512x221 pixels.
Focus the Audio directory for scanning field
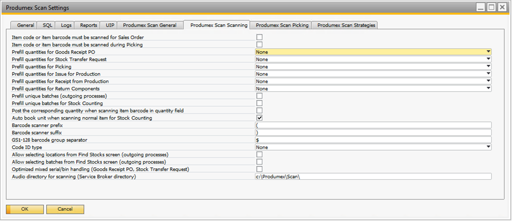click(x=373, y=176)
